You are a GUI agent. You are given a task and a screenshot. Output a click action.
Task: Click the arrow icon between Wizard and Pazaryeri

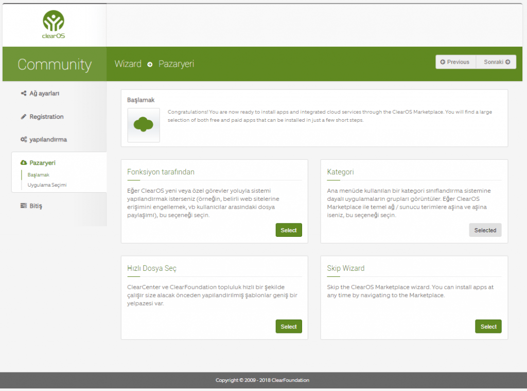(x=150, y=64)
